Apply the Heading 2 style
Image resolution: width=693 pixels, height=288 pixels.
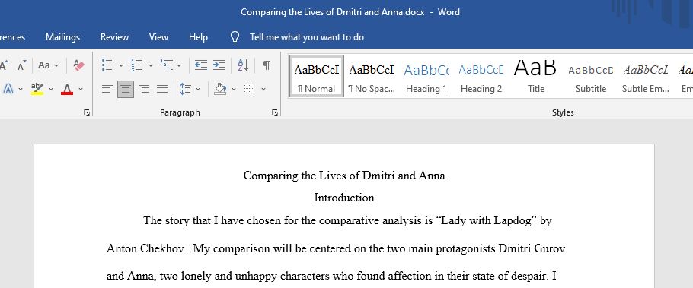tap(481, 76)
